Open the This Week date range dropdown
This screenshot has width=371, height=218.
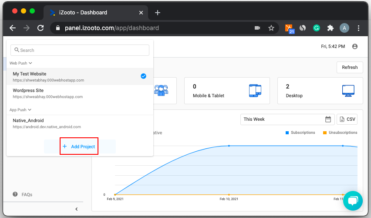pos(287,119)
